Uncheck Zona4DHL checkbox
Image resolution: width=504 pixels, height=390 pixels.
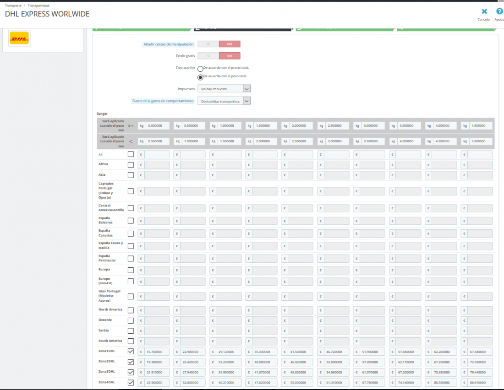(x=131, y=383)
